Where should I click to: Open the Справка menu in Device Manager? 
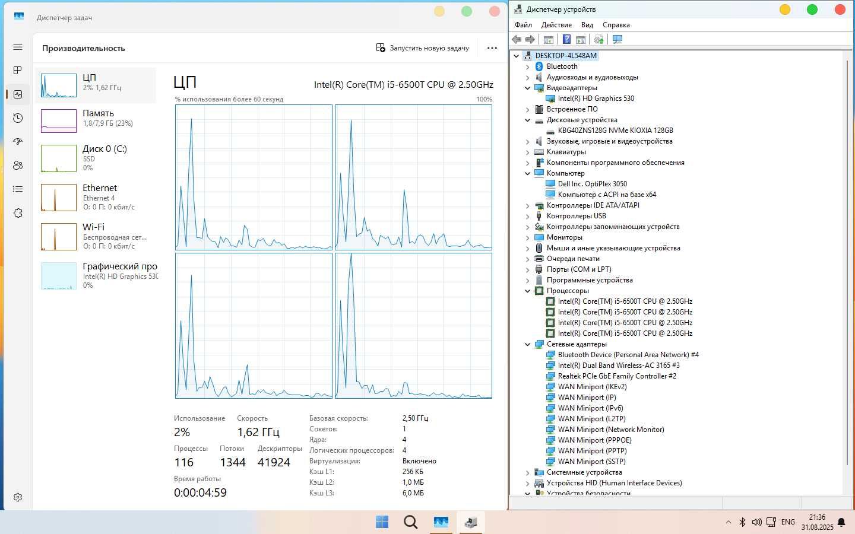pos(616,25)
